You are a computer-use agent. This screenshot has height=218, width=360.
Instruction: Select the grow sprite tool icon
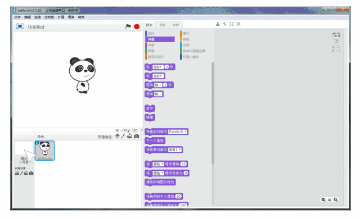click(231, 24)
